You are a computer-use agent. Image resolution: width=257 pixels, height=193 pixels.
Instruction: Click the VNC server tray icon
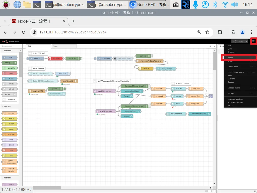coord(185,4)
